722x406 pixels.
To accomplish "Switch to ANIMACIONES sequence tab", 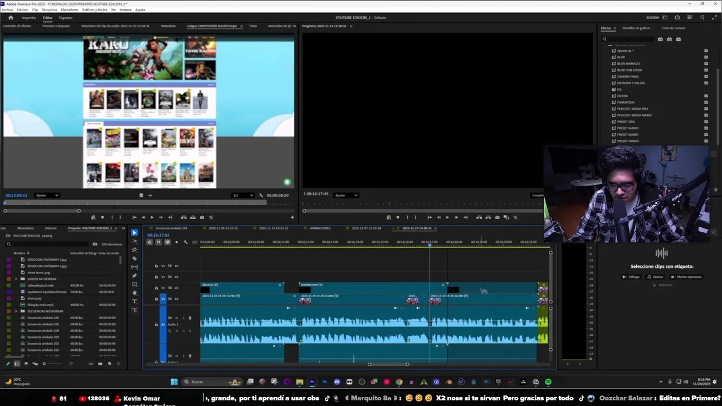I will pos(320,228).
